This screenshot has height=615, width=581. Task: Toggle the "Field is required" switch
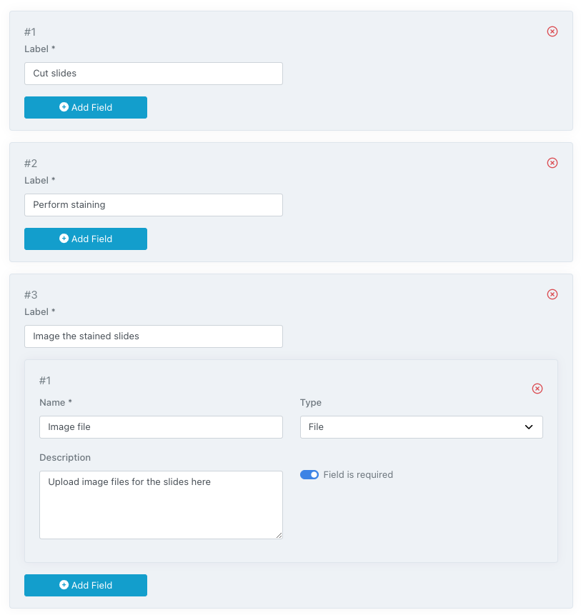coord(309,475)
